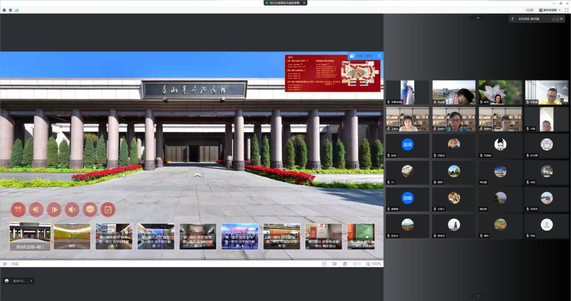Image resolution: width=571 pixels, height=301 pixels.
Task: Open the partially visible last scene thumbnail
Action: tap(361, 236)
